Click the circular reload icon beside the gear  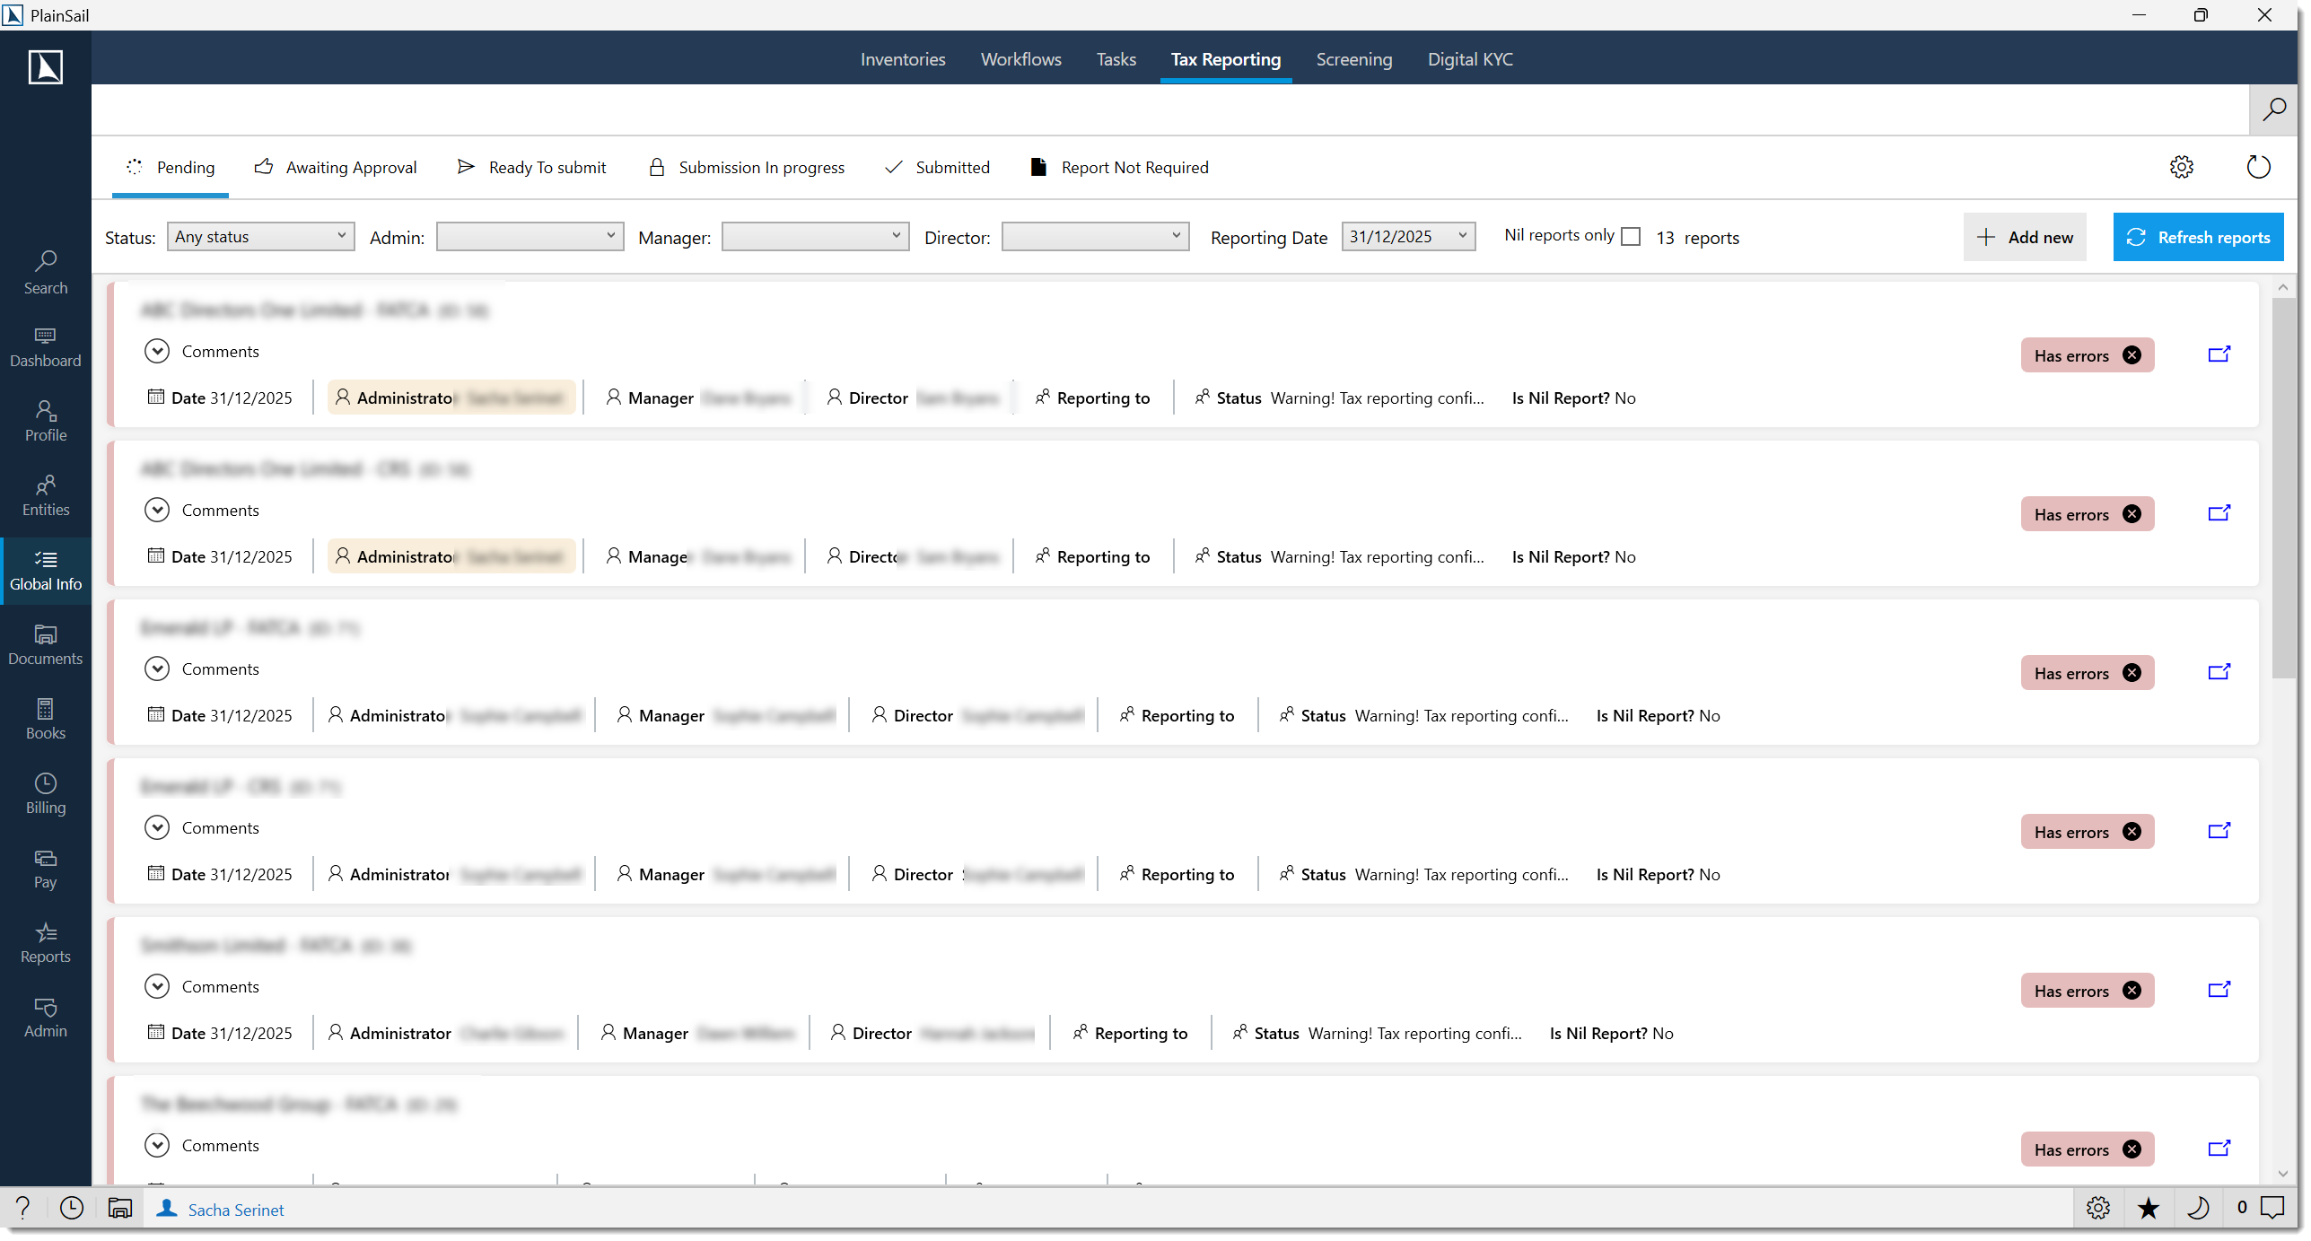coord(2258,167)
